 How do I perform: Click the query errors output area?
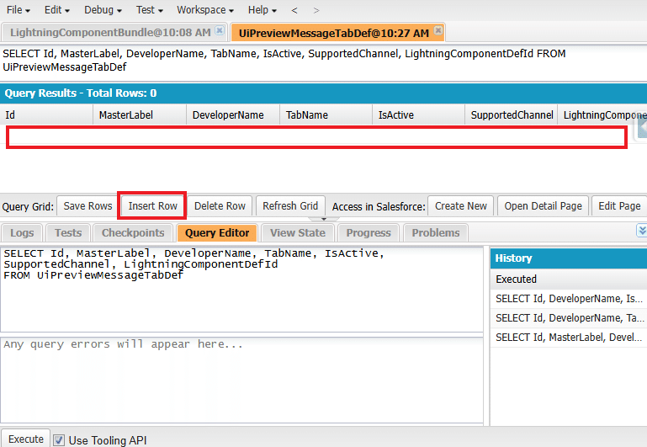(241, 380)
